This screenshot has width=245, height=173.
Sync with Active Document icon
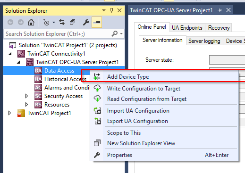point(62,22)
